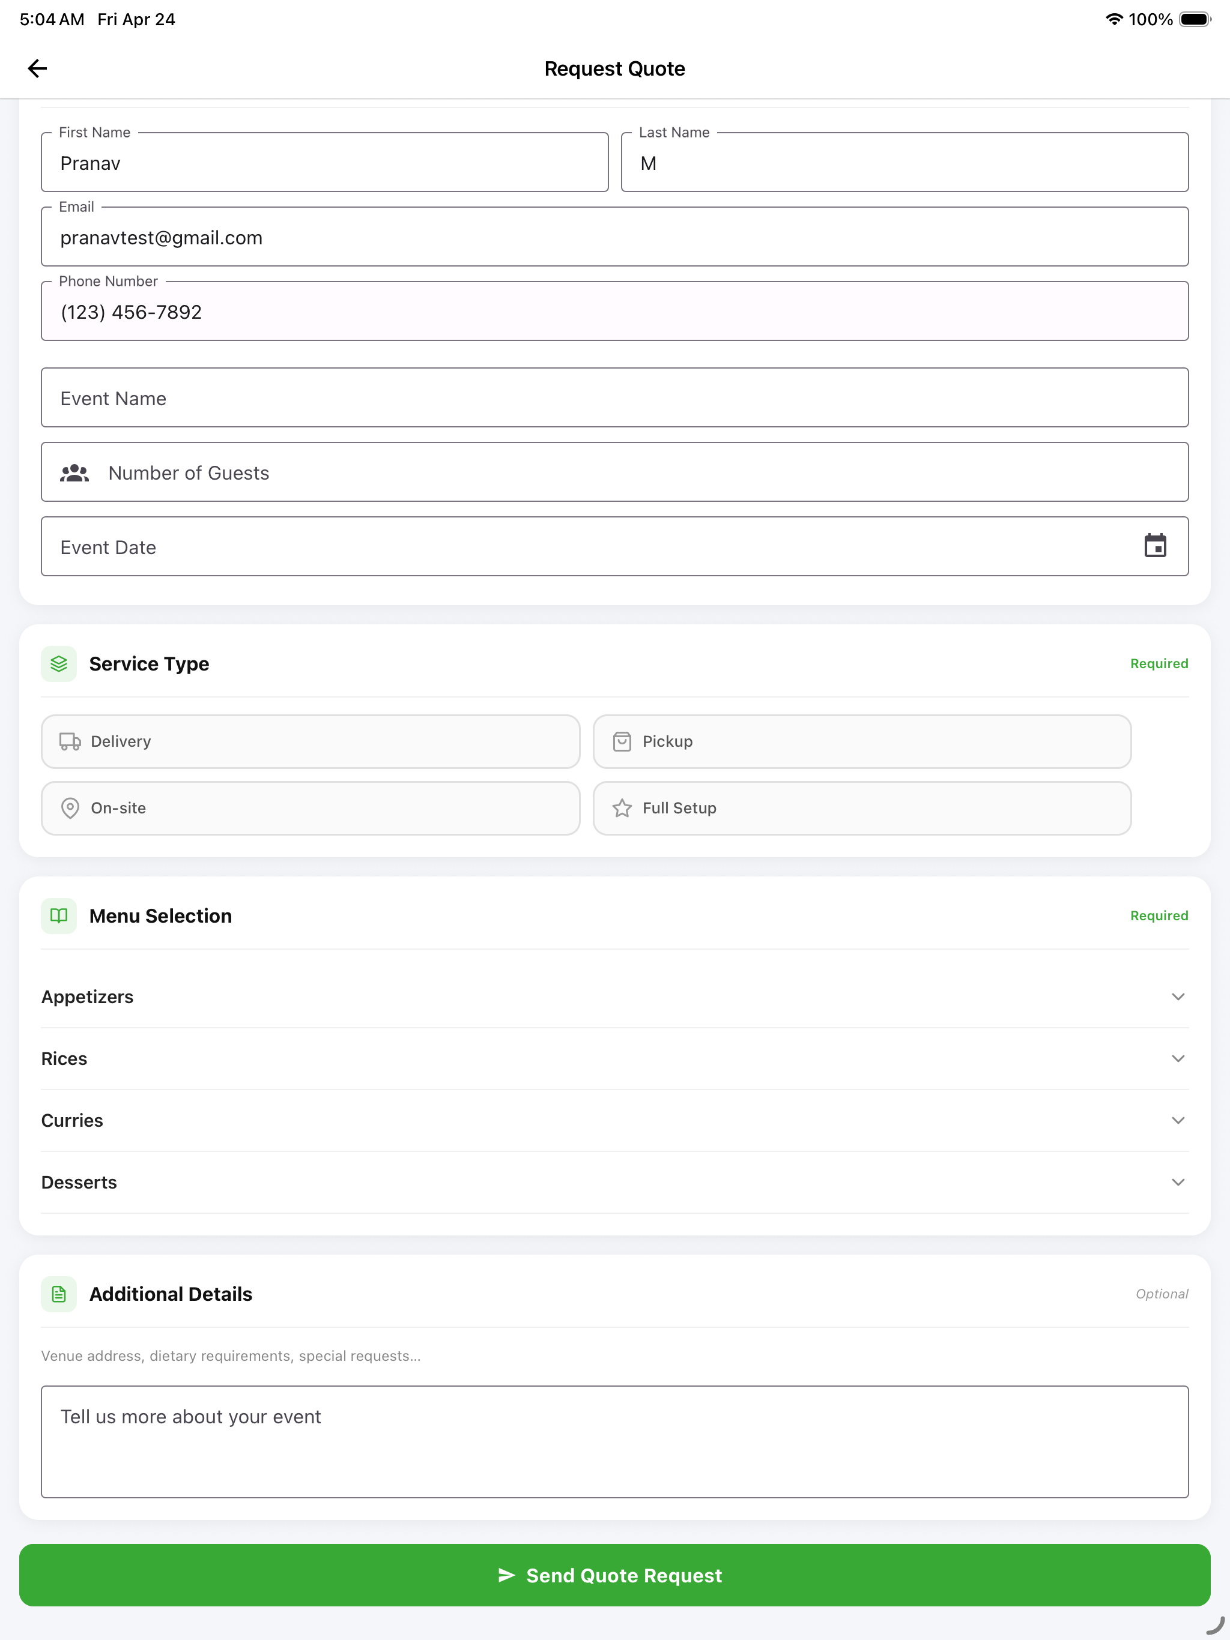Send the quote request
Viewport: 1230px width, 1640px height.
(614, 1575)
